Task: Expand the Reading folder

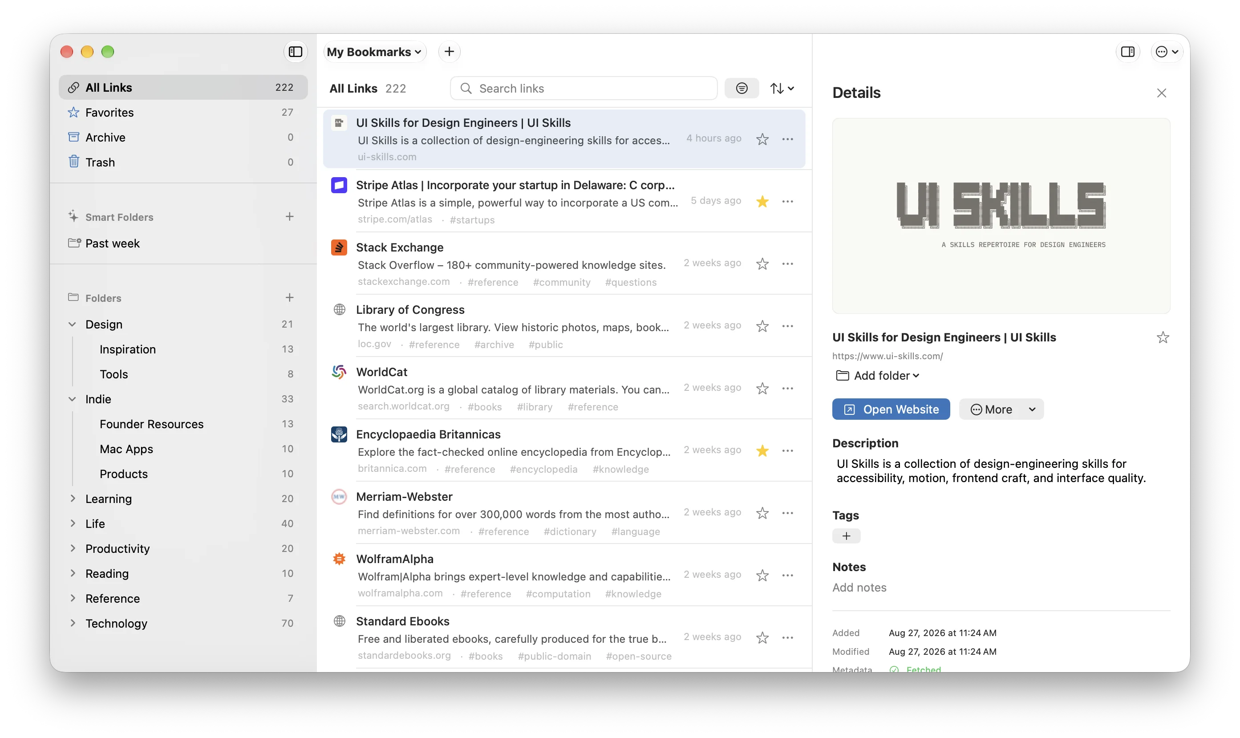Action: (x=73, y=573)
